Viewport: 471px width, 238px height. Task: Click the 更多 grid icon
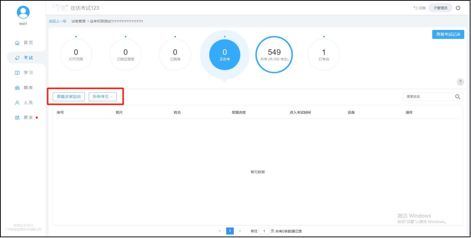[17, 118]
